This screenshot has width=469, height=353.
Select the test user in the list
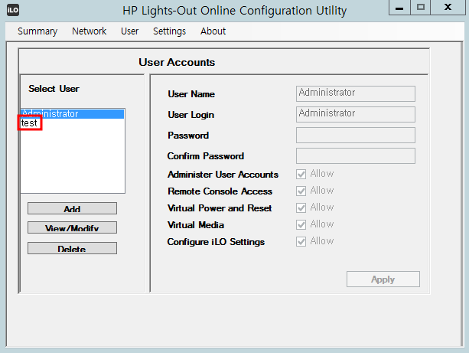[73, 123]
